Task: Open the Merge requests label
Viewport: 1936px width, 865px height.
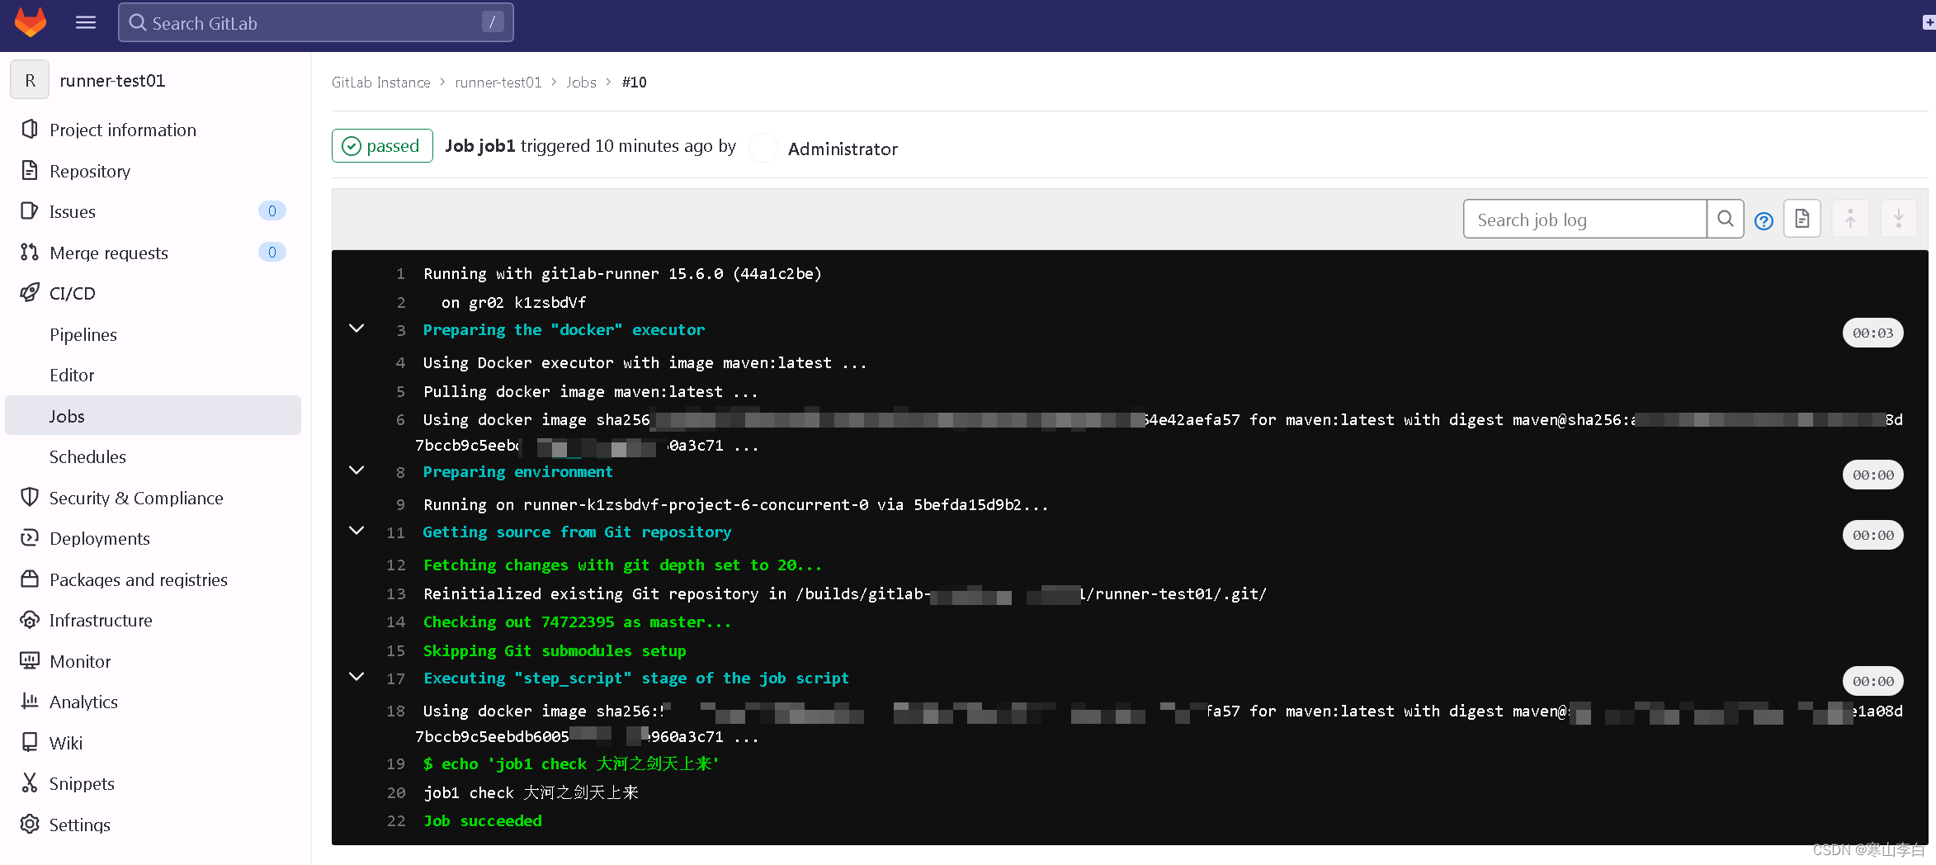Action: pos(109,253)
